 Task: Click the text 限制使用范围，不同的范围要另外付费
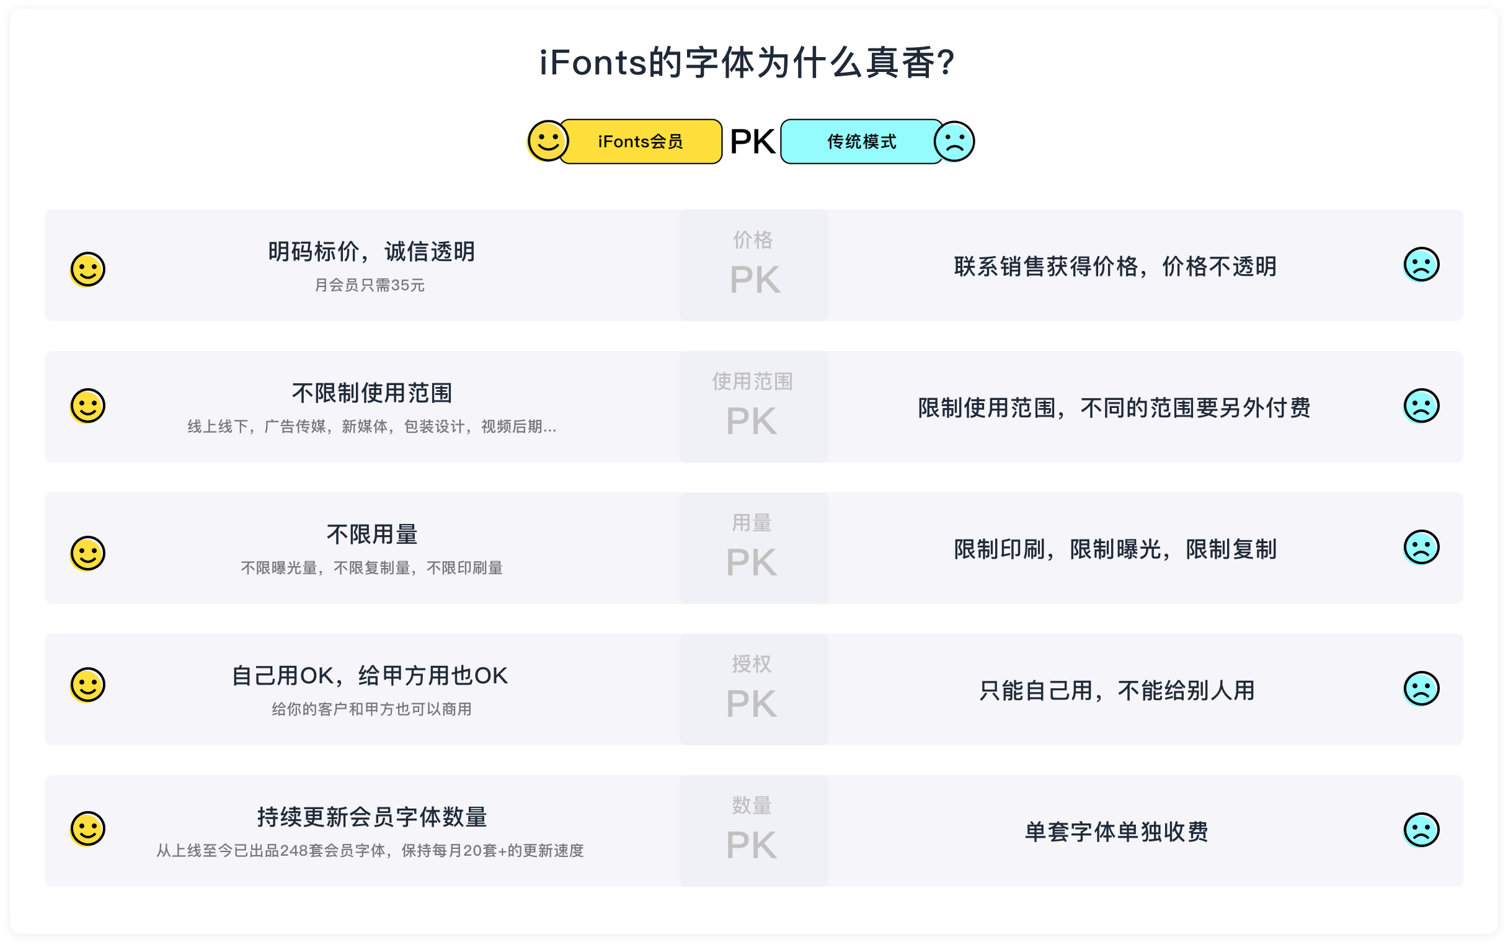tap(1114, 408)
